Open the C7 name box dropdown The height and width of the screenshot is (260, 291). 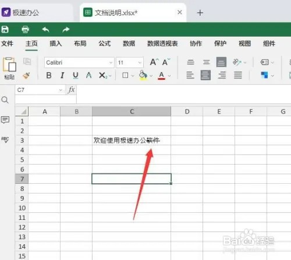tap(61, 90)
